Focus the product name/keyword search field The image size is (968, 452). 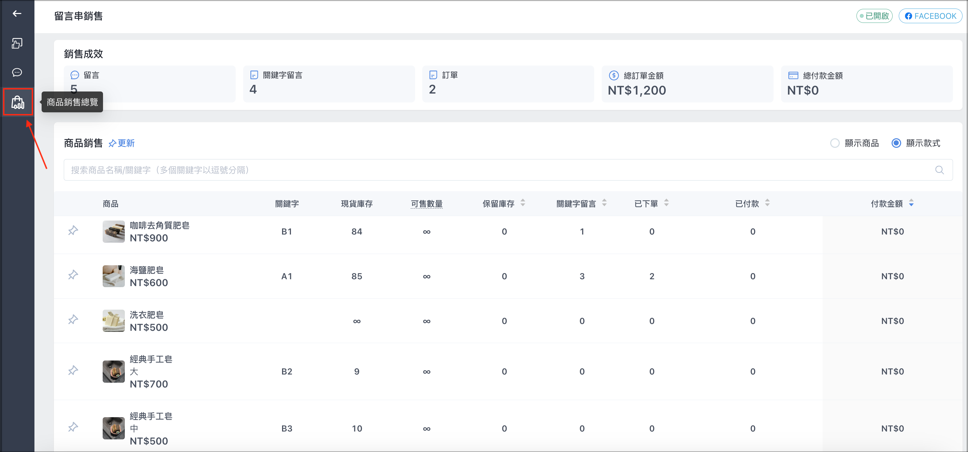pos(508,170)
